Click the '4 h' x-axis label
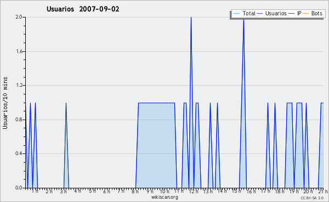This screenshot has height=202, width=329. pos(78,191)
